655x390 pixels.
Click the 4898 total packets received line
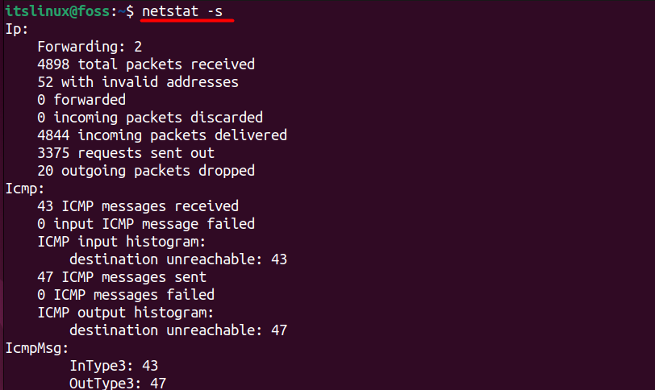click(146, 64)
